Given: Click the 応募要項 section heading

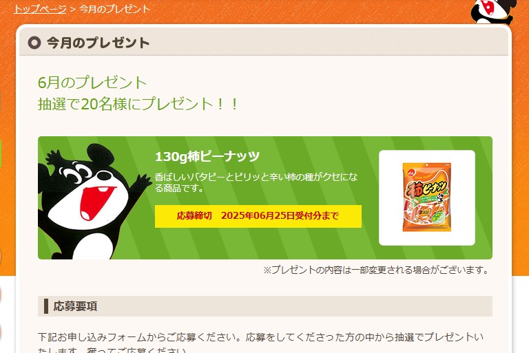Looking at the screenshot, I should 75,306.
